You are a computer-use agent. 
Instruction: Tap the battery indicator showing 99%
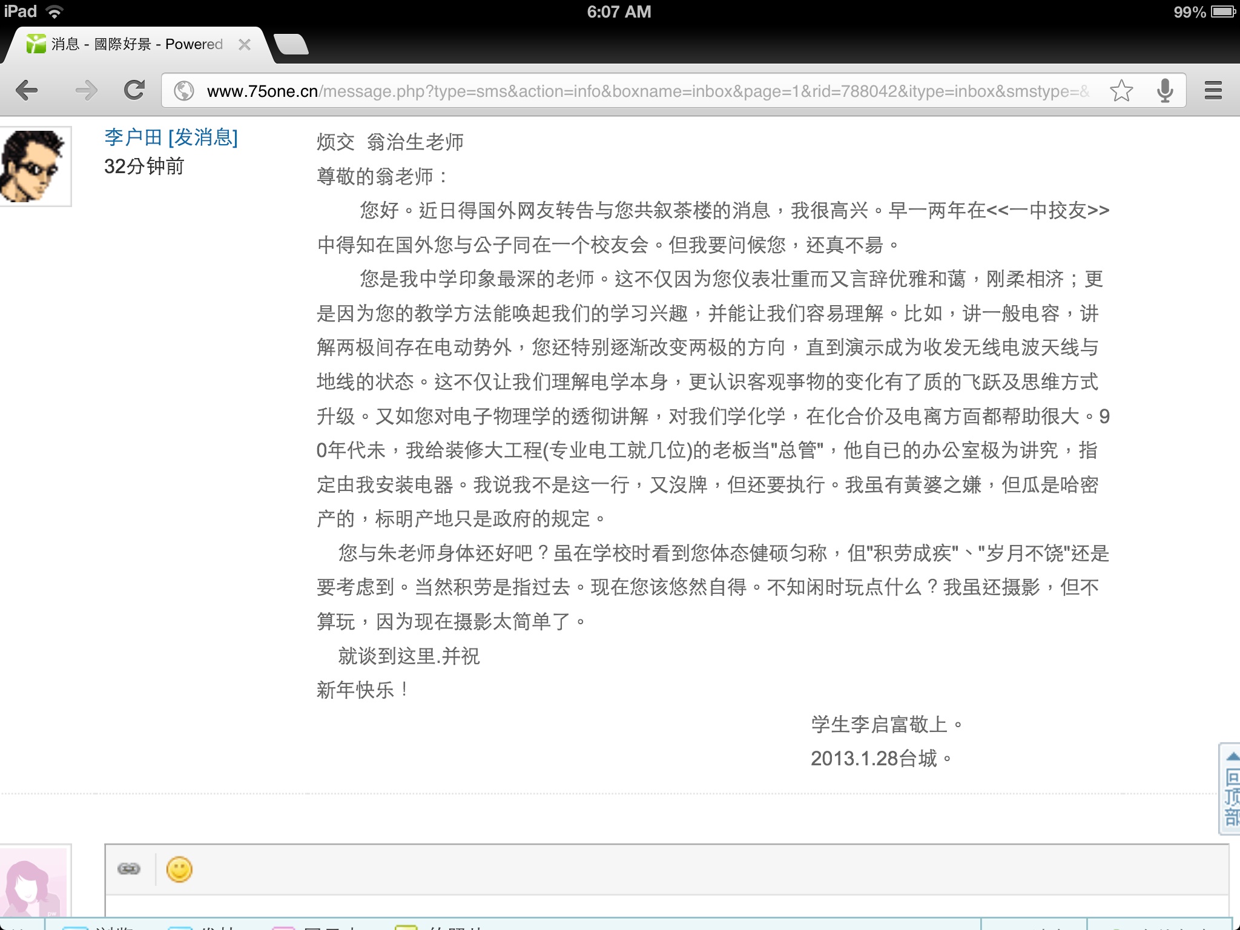click(x=1204, y=12)
